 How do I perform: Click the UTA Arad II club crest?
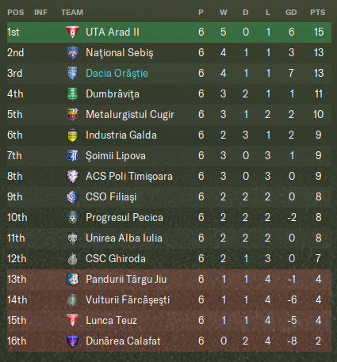coord(72,32)
